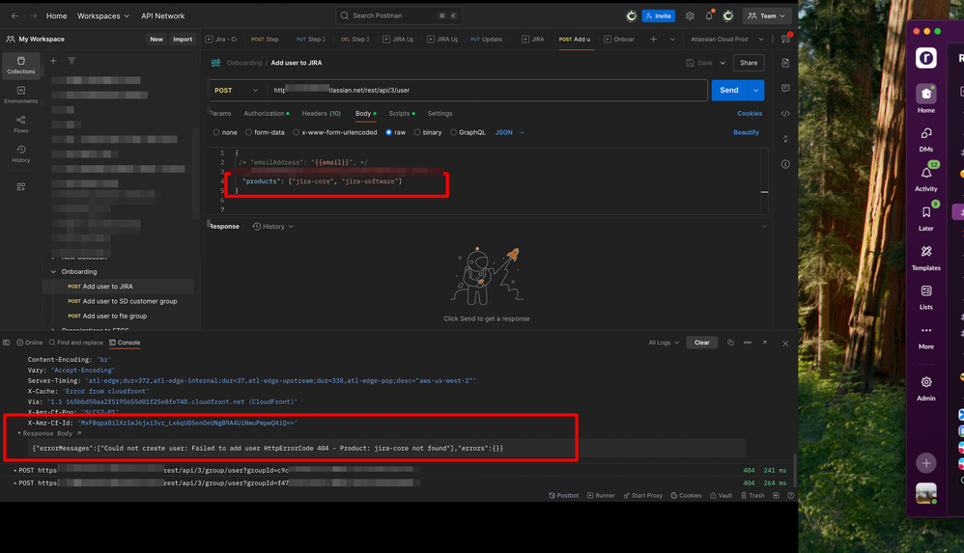This screenshot has height=553, width=964.
Task: Close the console panel
Action: click(785, 344)
